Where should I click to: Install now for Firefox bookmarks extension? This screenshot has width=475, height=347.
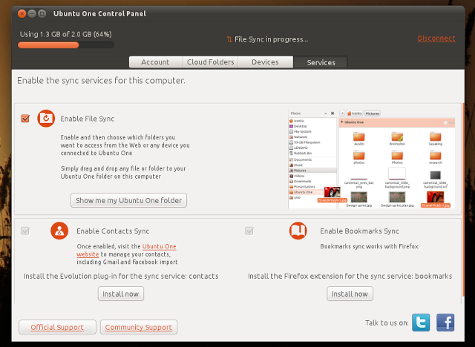(350, 294)
